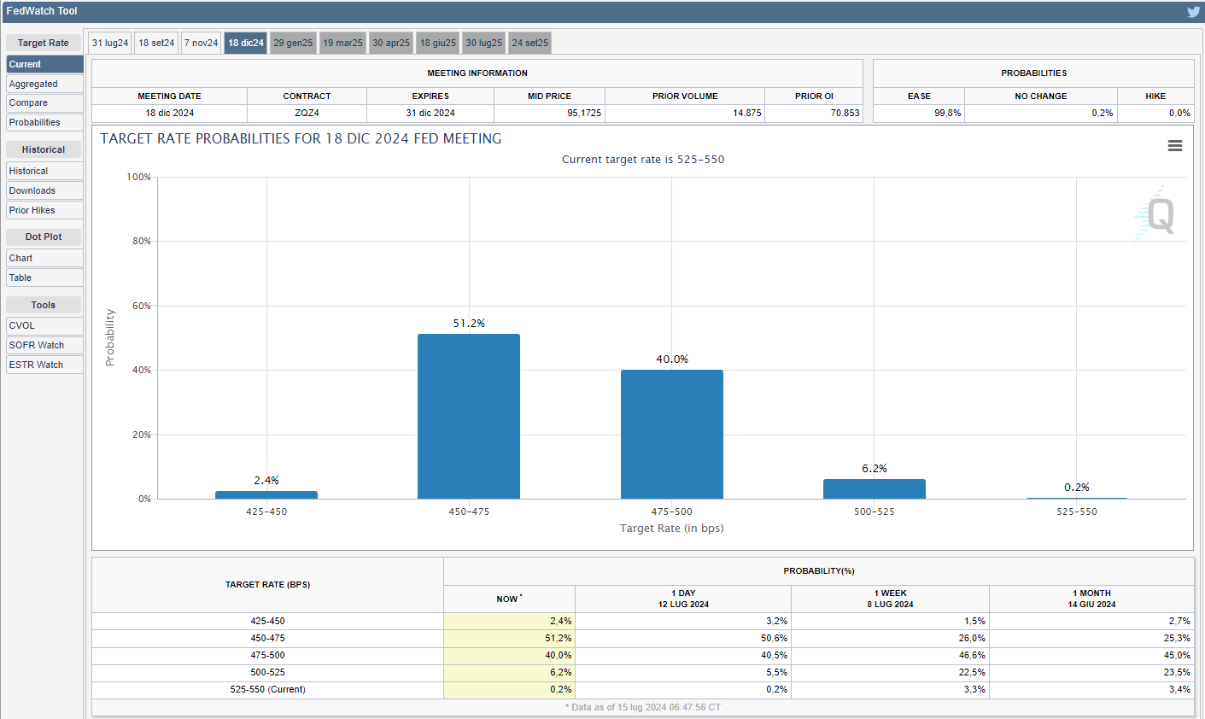Select the 18 dic24 meeting tab
This screenshot has width=1205, height=719.
[246, 43]
